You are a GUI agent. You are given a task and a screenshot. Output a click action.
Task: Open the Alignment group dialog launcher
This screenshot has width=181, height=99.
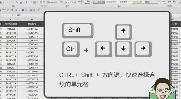tap(59, 7)
